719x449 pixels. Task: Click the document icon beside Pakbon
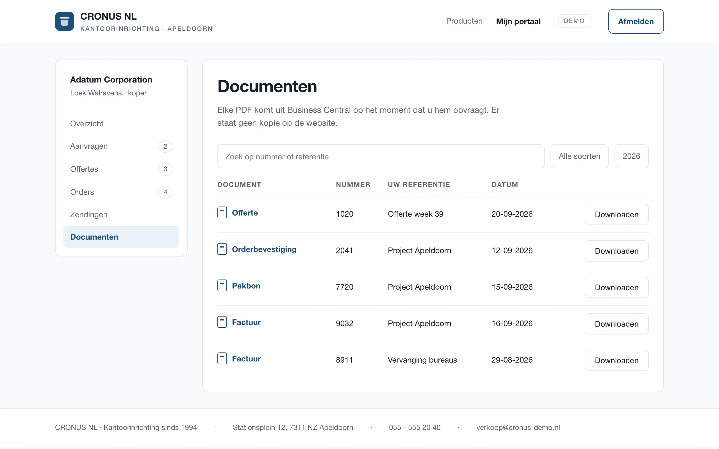[x=222, y=286]
